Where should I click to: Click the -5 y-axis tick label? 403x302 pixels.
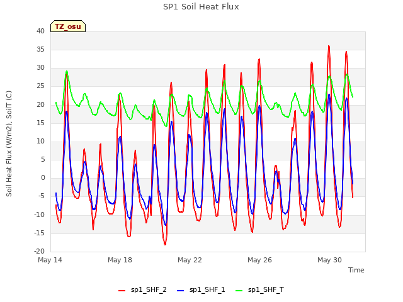tap(42, 196)
